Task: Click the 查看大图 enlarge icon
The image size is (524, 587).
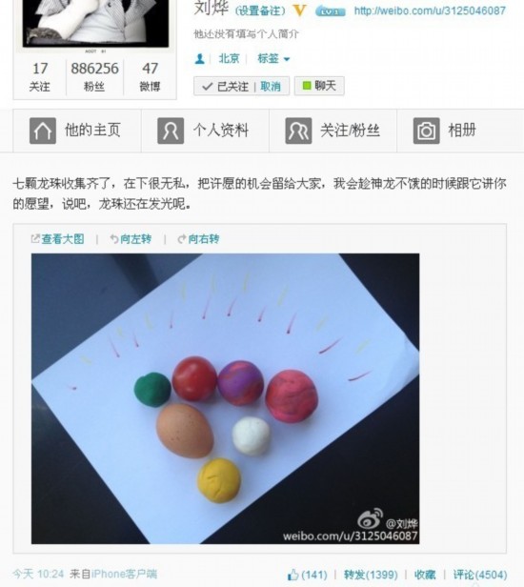Action: (x=35, y=238)
